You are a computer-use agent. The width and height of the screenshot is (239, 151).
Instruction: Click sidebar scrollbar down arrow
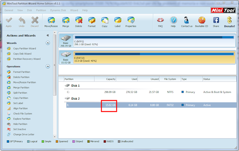click(x=55, y=137)
